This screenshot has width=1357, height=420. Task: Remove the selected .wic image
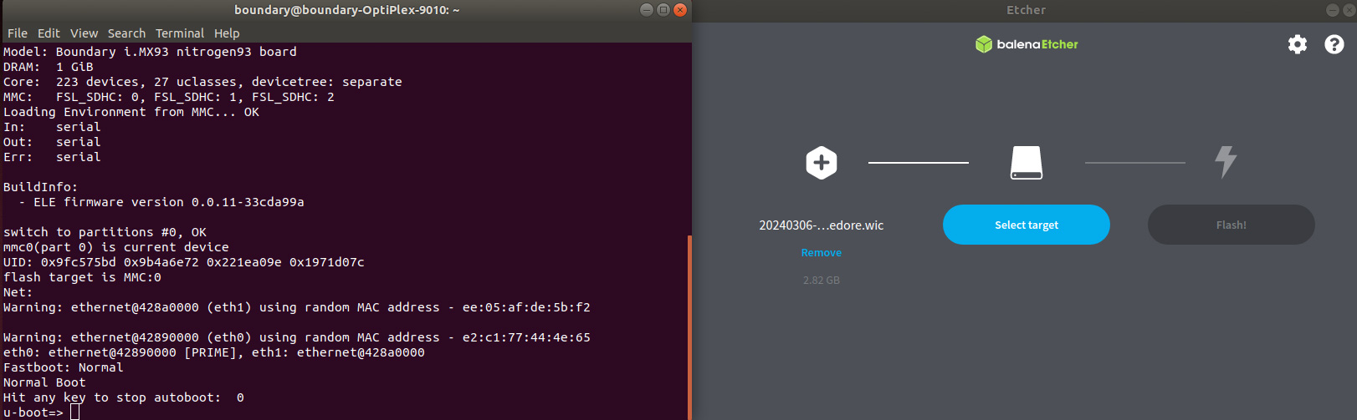(821, 253)
